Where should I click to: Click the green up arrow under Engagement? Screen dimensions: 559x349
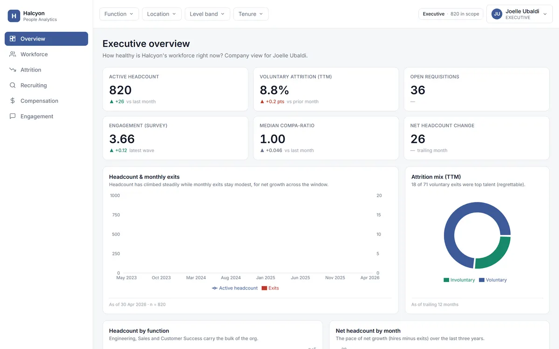pos(111,150)
